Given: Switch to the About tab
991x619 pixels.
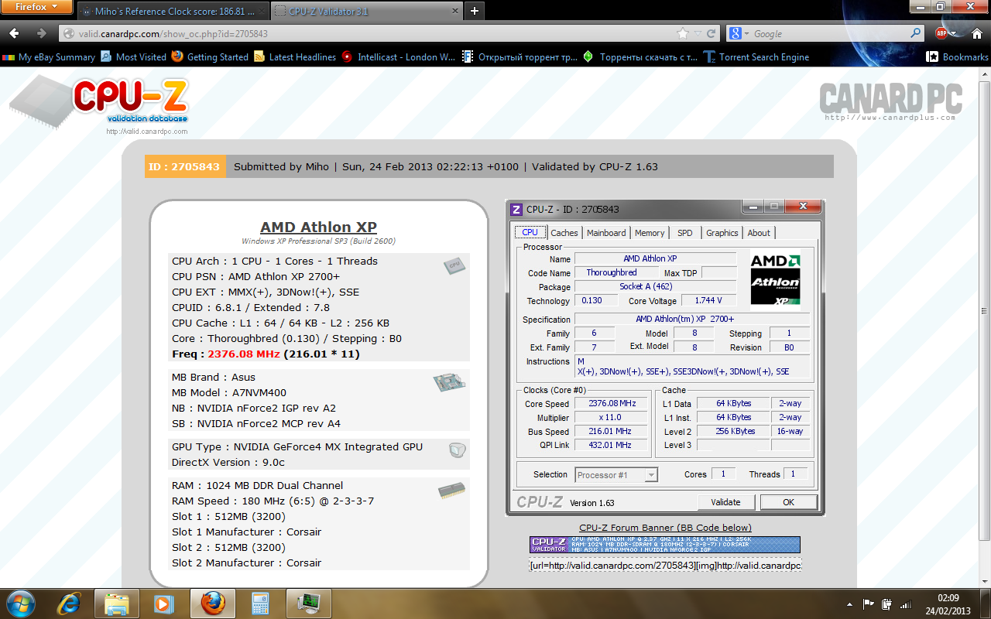Looking at the screenshot, I should tap(759, 233).
